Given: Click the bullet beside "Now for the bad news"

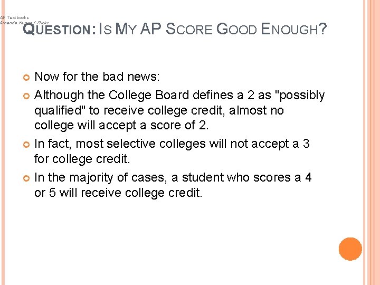Looking at the screenshot, I should click(x=26, y=78).
